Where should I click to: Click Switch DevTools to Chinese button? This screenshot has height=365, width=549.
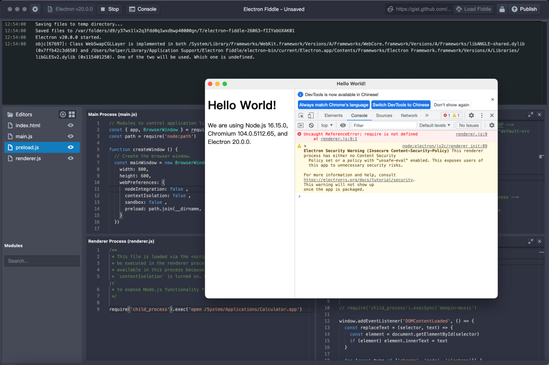pos(401,105)
